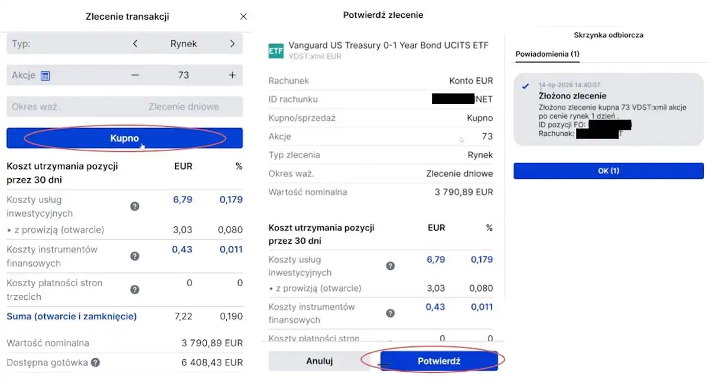Show help for Koszty instrumentów finansowych in order ticket
Image resolution: width=709 pixels, height=380 pixels.
coord(135,256)
